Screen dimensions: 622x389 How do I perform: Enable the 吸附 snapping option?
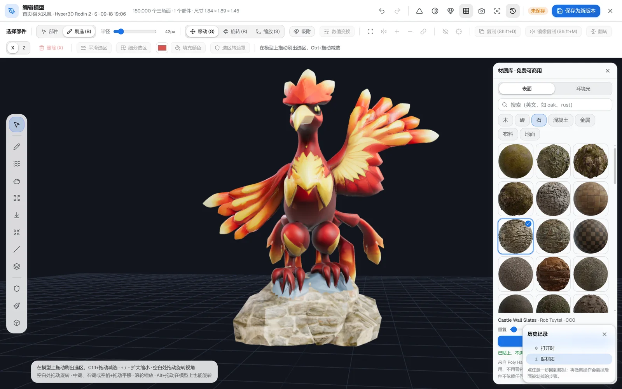(302, 32)
